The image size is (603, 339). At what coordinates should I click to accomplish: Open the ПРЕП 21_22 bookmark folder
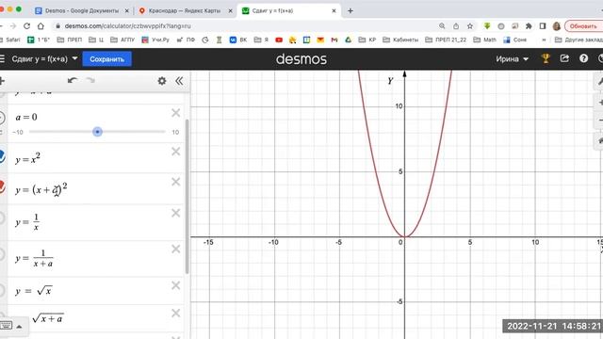click(x=446, y=40)
